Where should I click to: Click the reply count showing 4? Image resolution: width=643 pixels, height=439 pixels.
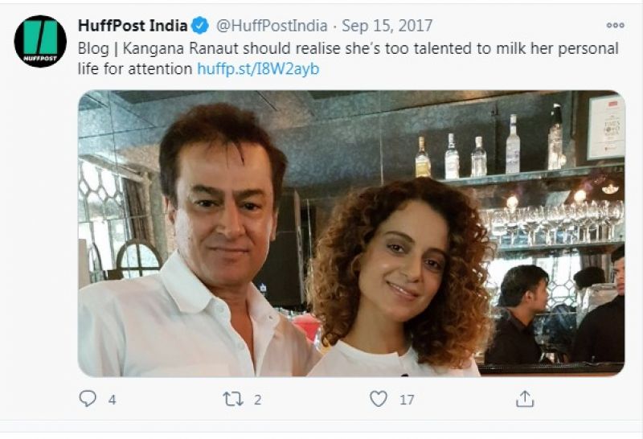(112, 400)
